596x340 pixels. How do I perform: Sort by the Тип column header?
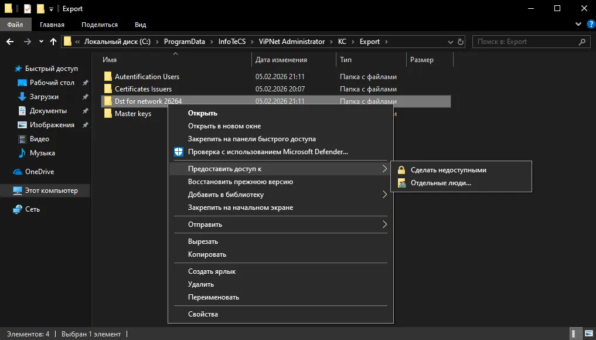(346, 60)
